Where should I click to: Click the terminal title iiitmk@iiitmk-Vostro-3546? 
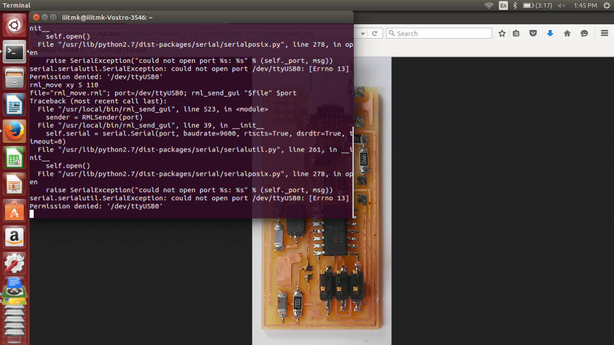coord(107,17)
